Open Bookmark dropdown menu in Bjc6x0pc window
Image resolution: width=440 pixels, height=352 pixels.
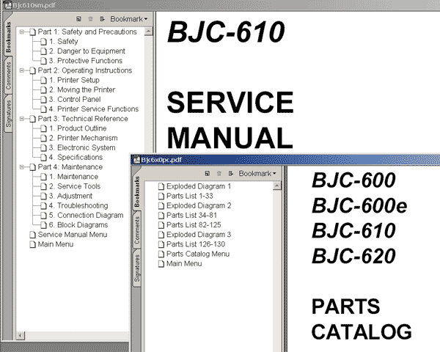[257, 174]
